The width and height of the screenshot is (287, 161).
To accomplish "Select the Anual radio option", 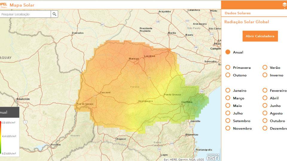I will [228, 52].
